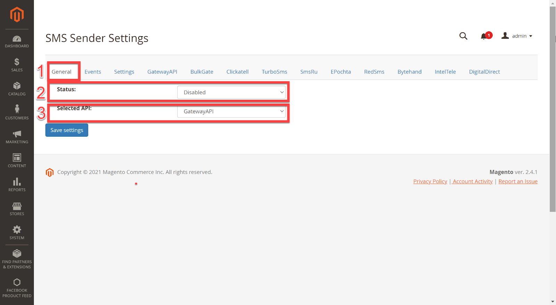
Task: Switch to the BulkGate tab
Action: pyautogui.click(x=202, y=72)
